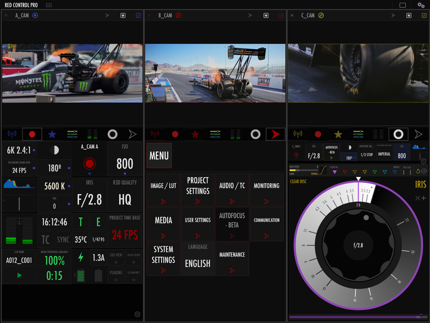Image resolution: width=430 pixels, height=323 pixels.
Task: Open the B_CAM MENU
Action: (x=159, y=155)
